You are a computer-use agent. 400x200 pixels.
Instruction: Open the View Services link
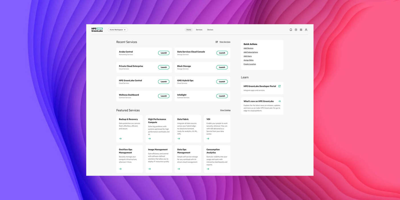225,42
